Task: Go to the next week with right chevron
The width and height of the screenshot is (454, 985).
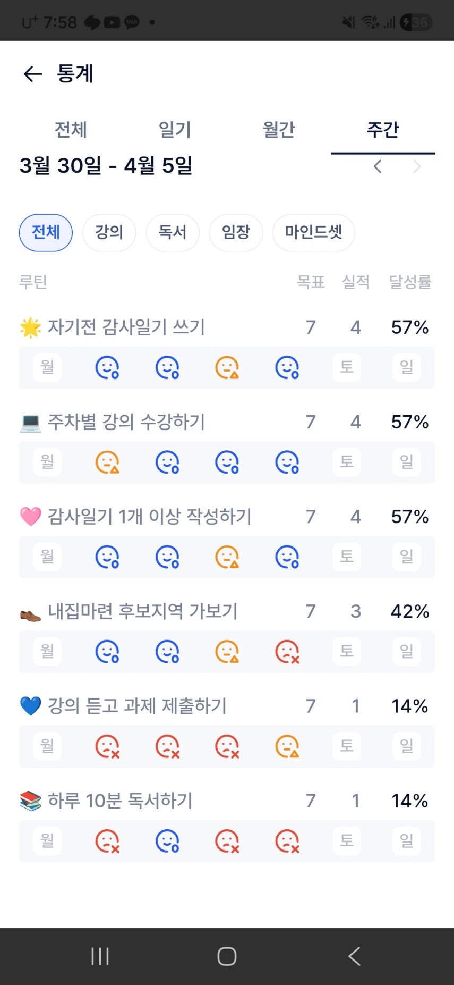Action: pyautogui.click(x=417, y=166)
